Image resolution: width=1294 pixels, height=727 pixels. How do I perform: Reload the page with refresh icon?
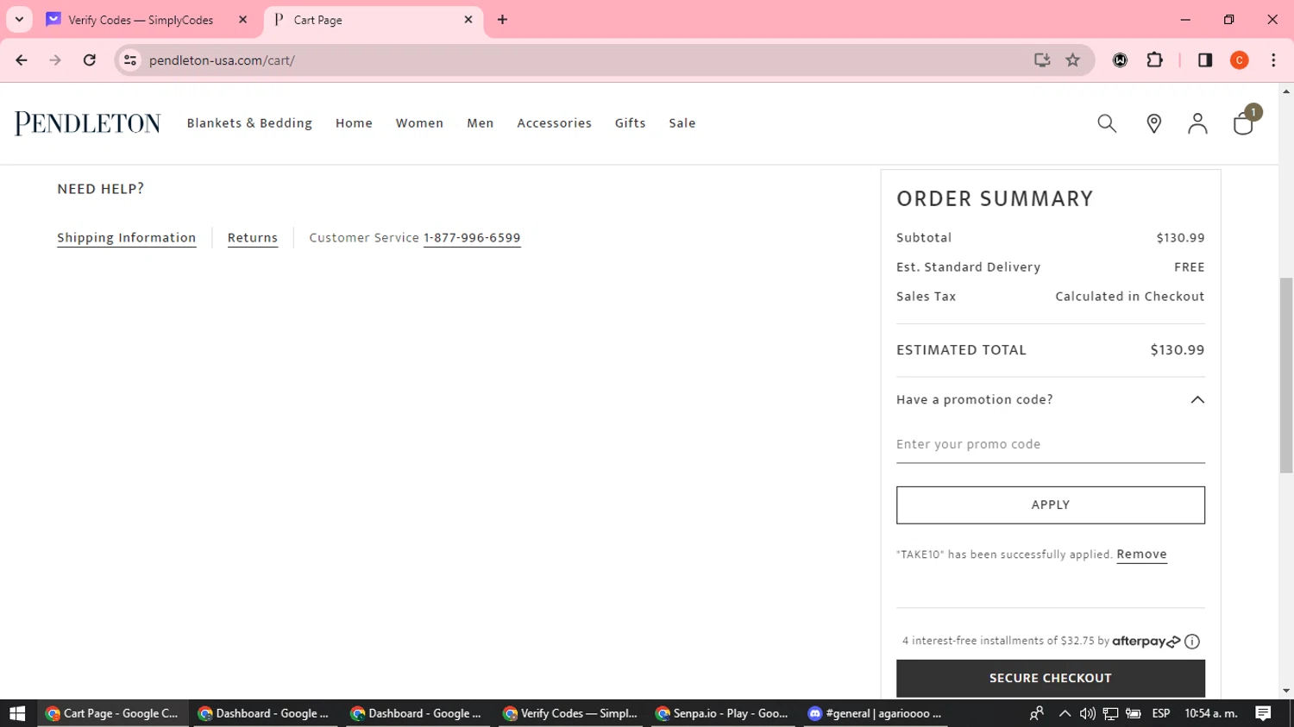click(x=90, y=60)
